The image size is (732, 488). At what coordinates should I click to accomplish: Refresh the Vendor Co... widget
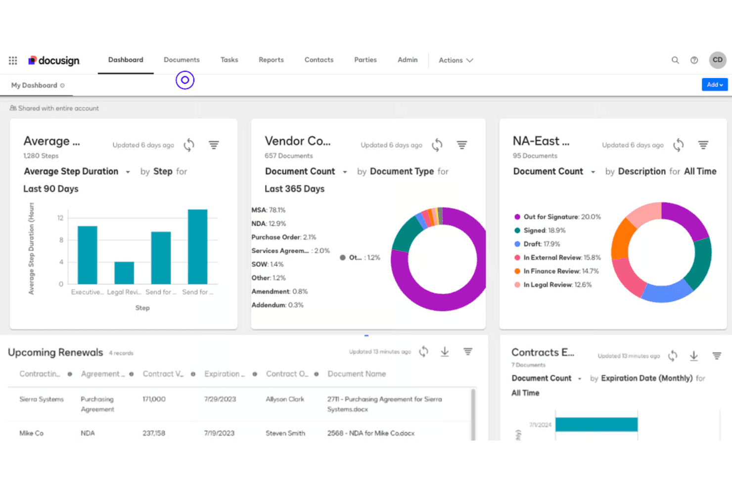tap(437, 145)
